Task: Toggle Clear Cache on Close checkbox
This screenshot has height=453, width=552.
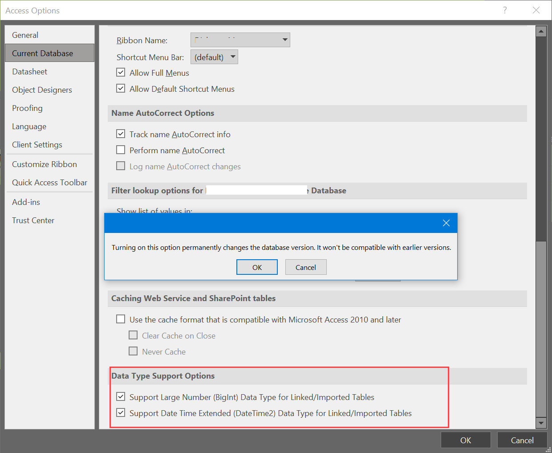Action: pos(133,335)
